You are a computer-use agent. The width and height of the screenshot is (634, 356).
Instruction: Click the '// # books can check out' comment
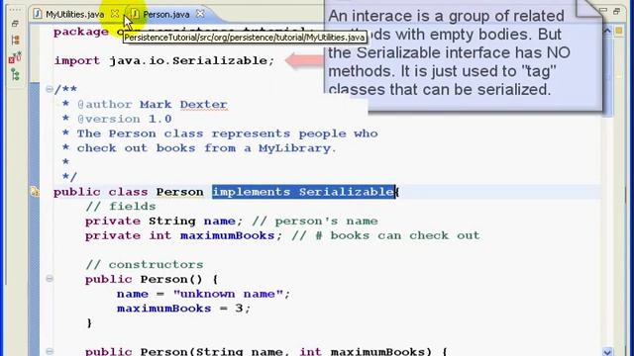(x=385, y=235)
